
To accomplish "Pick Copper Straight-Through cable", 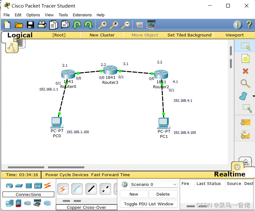I will coord(91,189).
